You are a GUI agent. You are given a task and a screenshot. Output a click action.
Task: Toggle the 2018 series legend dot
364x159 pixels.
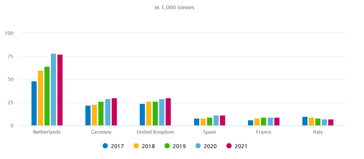(x=136, y=146)
